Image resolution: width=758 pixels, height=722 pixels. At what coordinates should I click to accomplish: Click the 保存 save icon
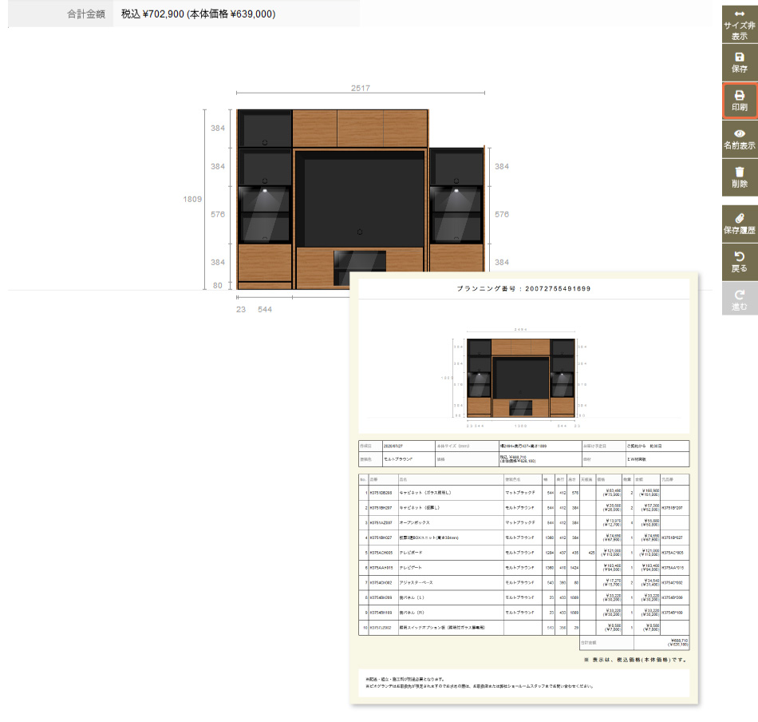coord(740,62)
